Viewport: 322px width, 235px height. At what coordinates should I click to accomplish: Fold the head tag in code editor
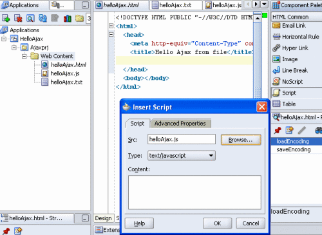click(x=111, y=34)
